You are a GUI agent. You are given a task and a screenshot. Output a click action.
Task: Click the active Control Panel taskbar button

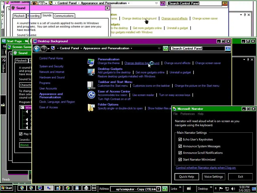[49, 188]
